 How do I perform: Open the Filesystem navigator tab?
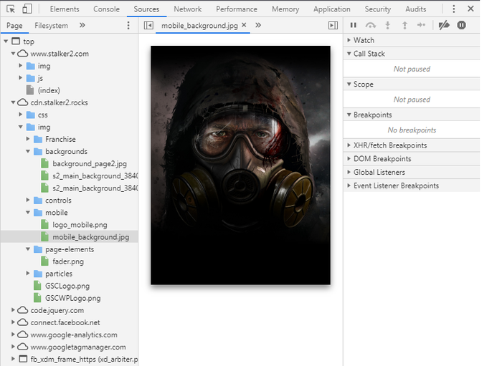(x=51, y=25)
